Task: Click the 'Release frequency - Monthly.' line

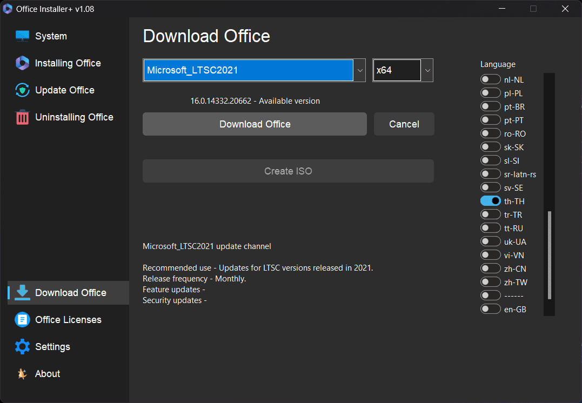Action: (x=195, y=279)
